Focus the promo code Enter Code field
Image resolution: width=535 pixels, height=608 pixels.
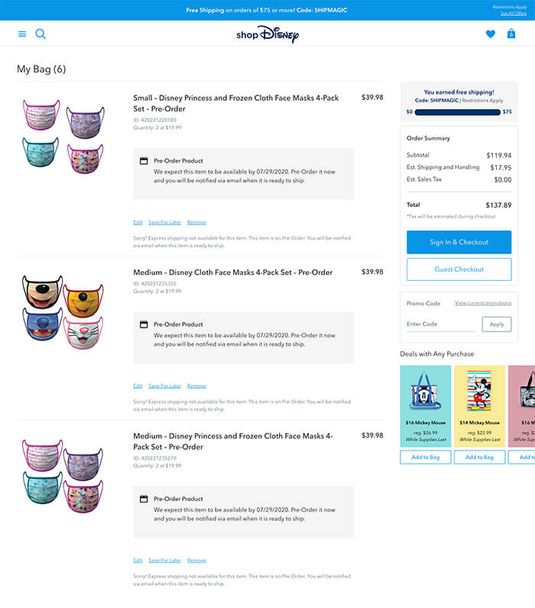coord(440,324)
